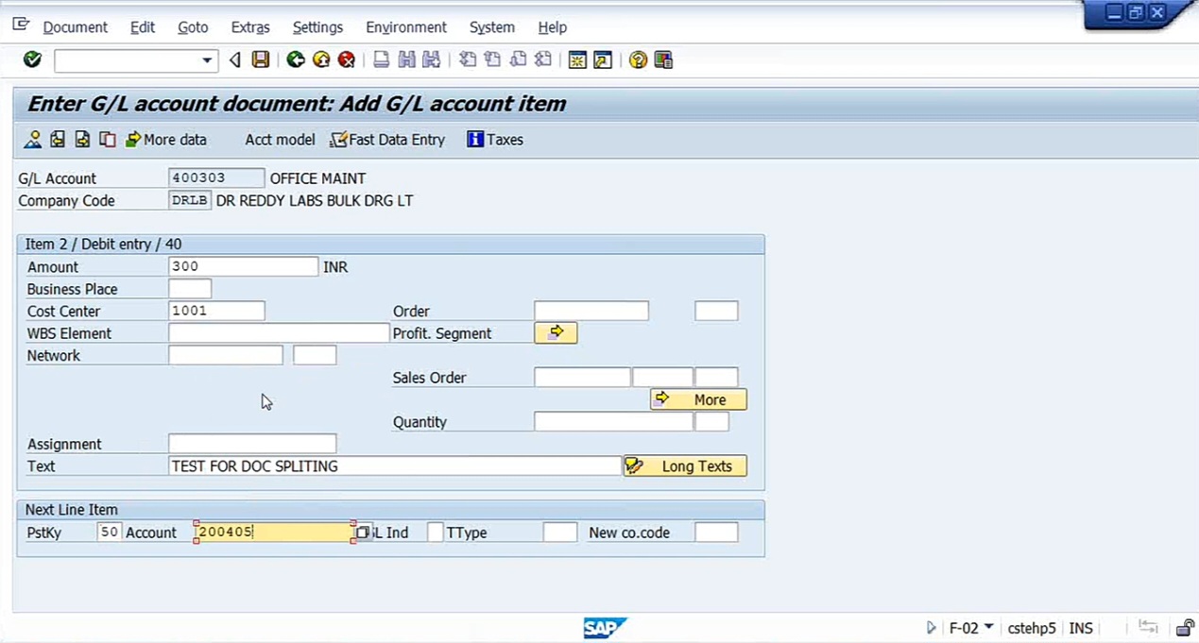Click the red Cancel icon
The height and width of the screenshot is (643, 1199).
pos(347,60)
